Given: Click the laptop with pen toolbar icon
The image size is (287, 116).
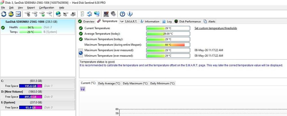Looking at the screenshot, I should pyautogui.click(x=106, y=14).
